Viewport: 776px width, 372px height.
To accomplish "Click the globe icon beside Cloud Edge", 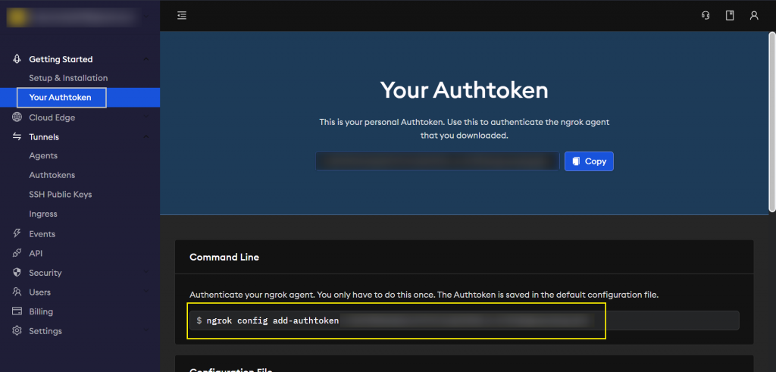I will click(17, 117).
